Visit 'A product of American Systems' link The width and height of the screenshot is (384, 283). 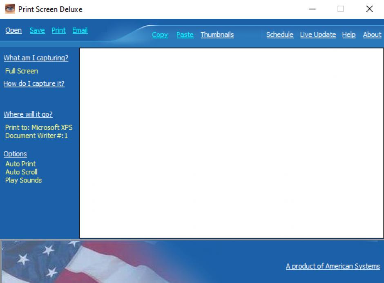(x=333, y=266)
